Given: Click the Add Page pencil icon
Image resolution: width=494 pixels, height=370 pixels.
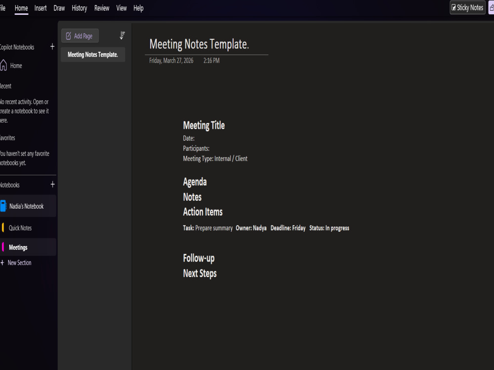Looking at the screenshot, I should click(x=68, y=36).
